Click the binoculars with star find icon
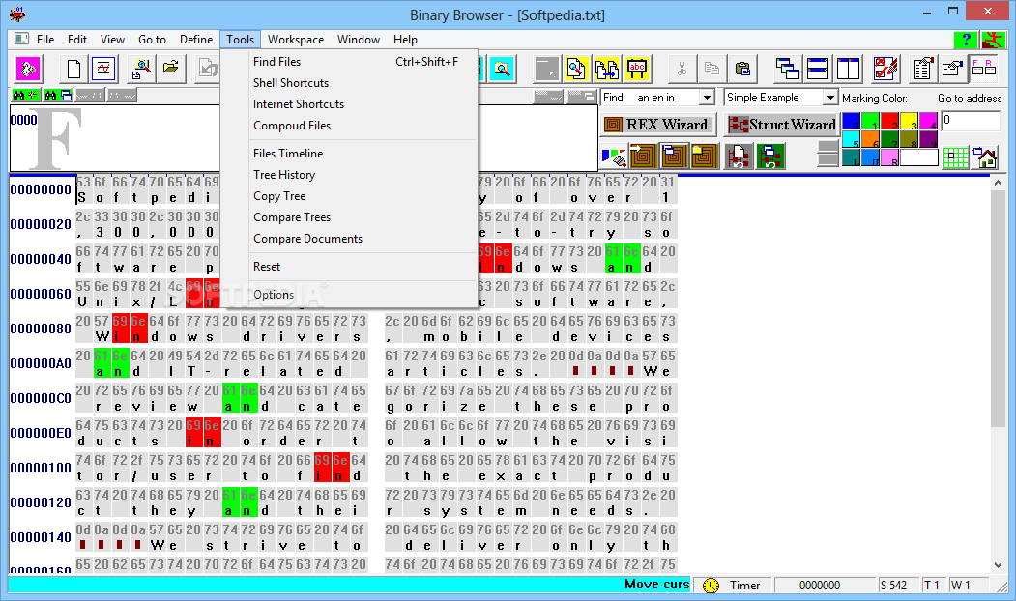 (26, 96)
